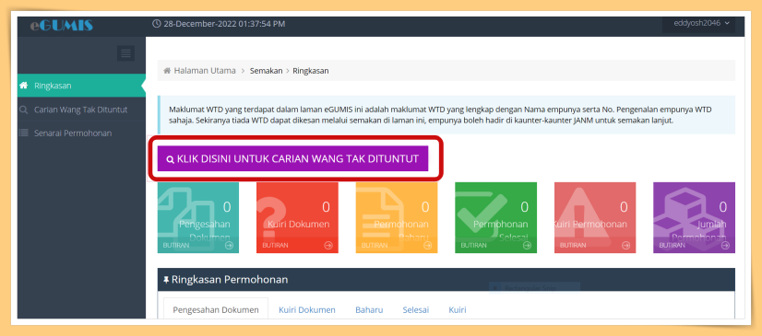Viewport: 762px width, 336px height.
Task: Click the arrow icon on Kuiri Dokumen tile
Action: coord(328,246)
